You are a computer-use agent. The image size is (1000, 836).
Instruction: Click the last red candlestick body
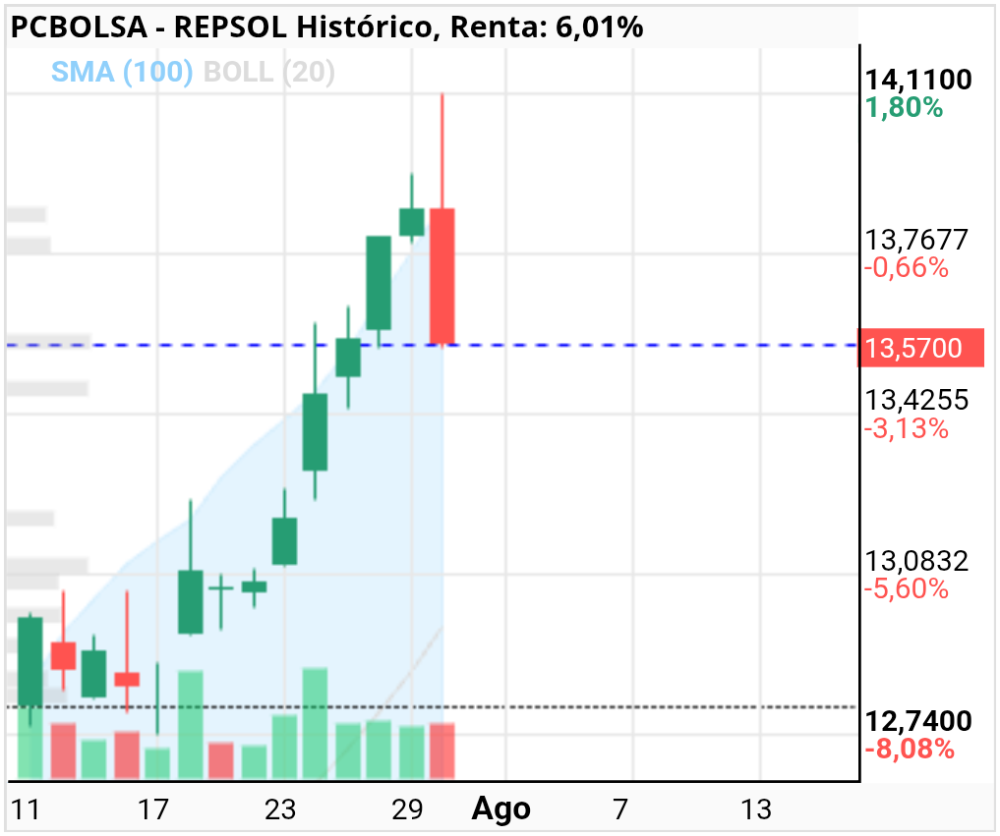click(441, 277)
